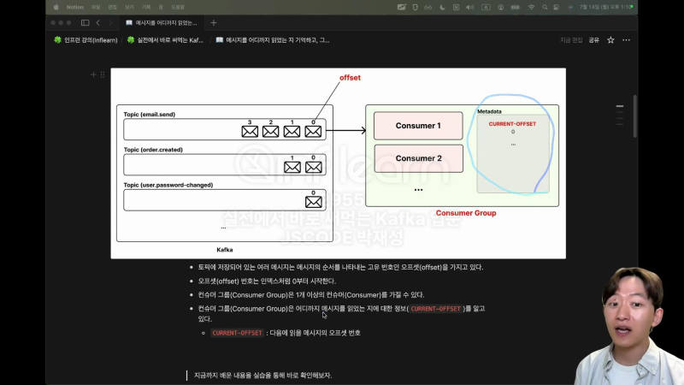
Task: Click the Kafka diagram image
Action: tap(338, 163)
